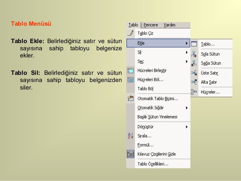Viewport: 241px width, 181px height.
Task: Click the Tablo Menüsü slide title
Action: click(31, 24)
